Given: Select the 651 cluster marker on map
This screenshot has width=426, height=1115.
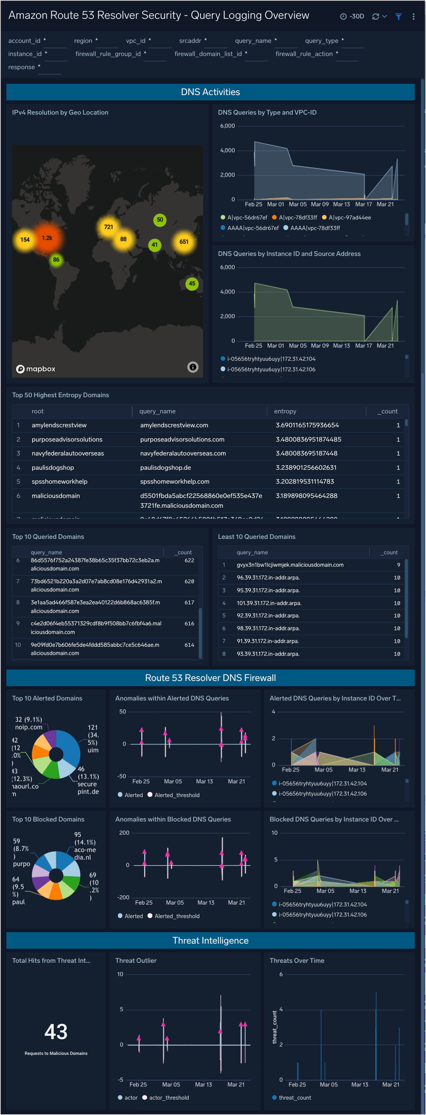Looking at the screenshot, I should (184, 242).
